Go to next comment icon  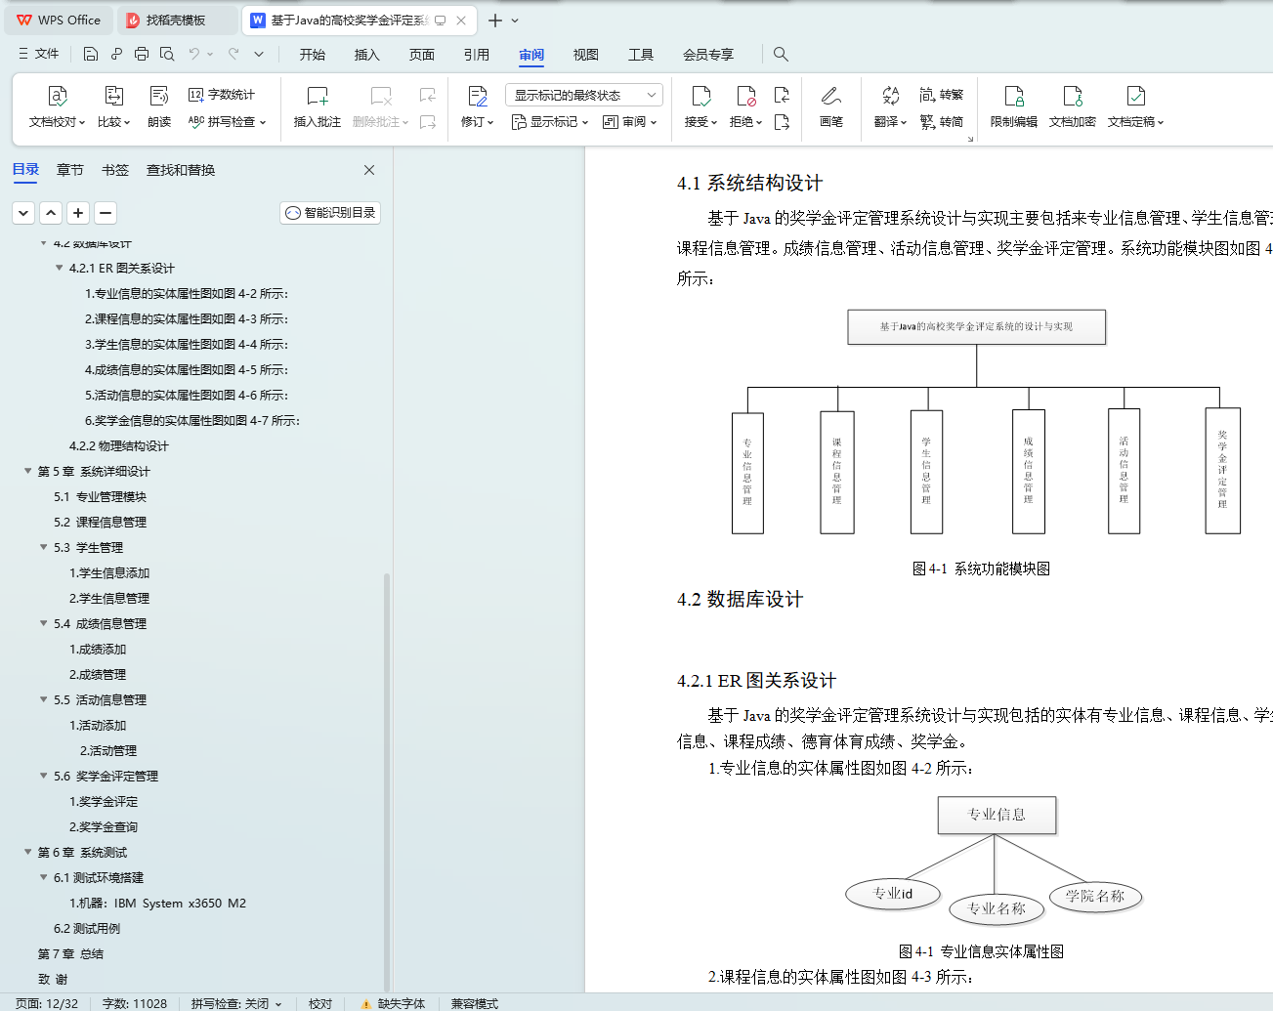428,122
